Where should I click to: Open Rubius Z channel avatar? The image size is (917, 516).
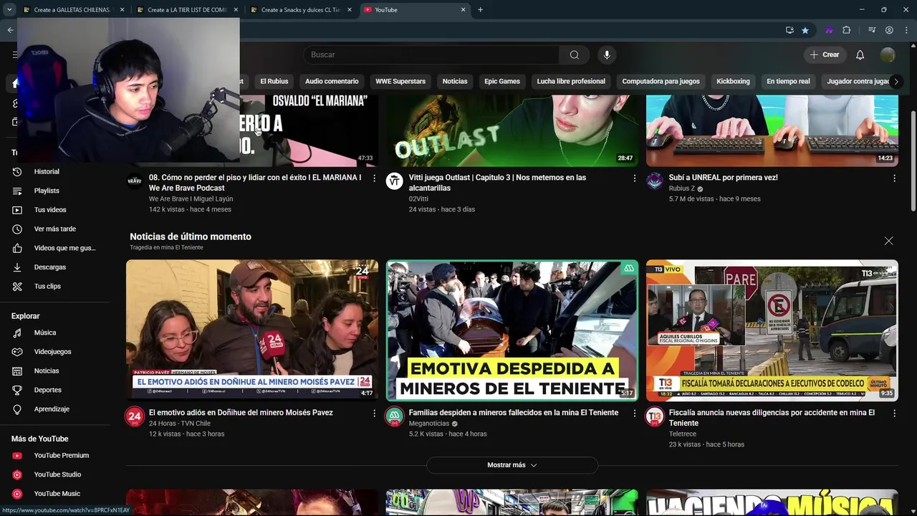(x=655, y=181)
